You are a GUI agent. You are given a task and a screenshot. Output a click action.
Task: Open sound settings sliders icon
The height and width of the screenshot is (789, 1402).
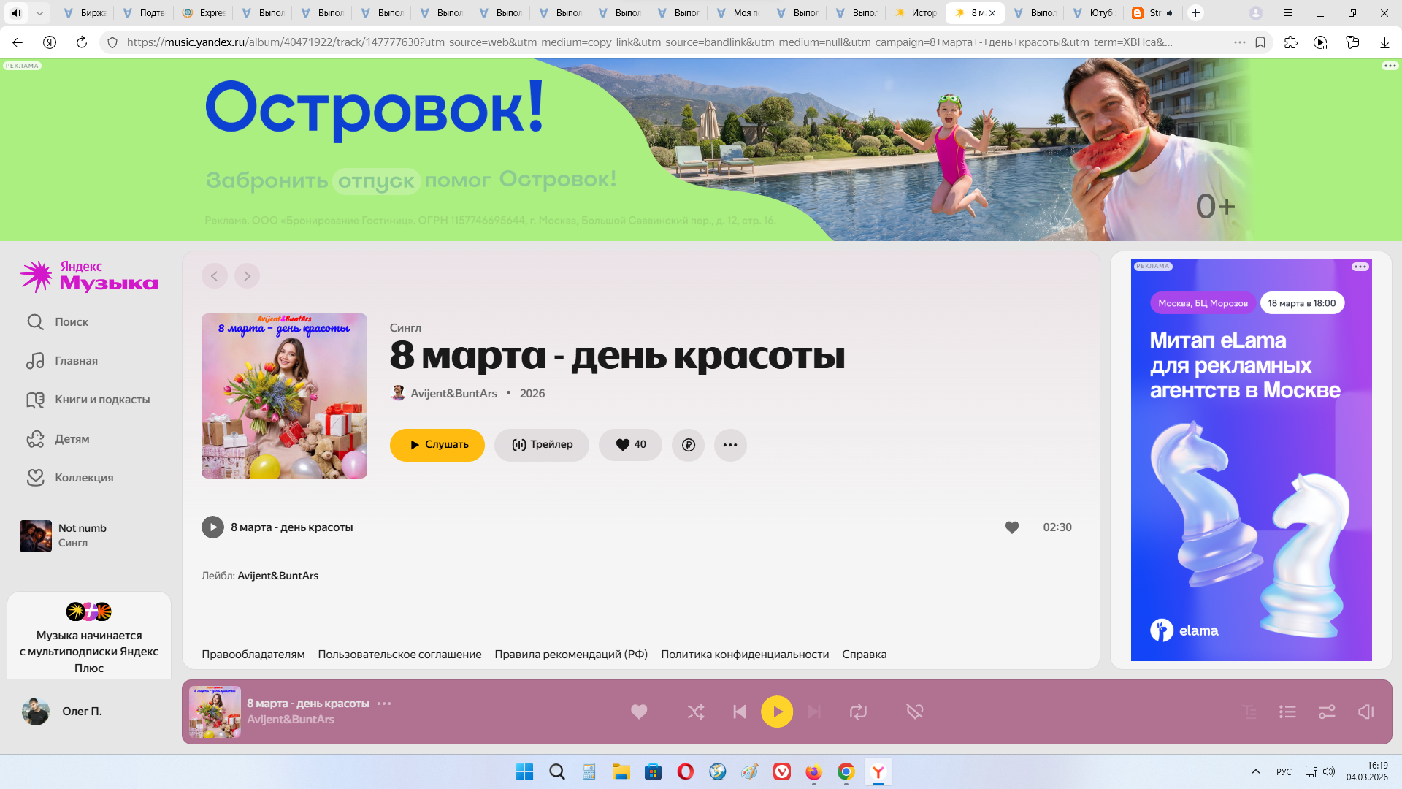tap(1327, 712)
